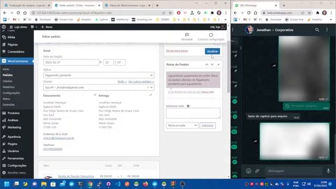Viewport: 336px width, 189px height.
Task: Click the Novo plus item in admin bar
Action: coord(47,27)
